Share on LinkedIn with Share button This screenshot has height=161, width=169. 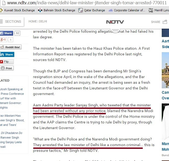(x=7, y=55)
